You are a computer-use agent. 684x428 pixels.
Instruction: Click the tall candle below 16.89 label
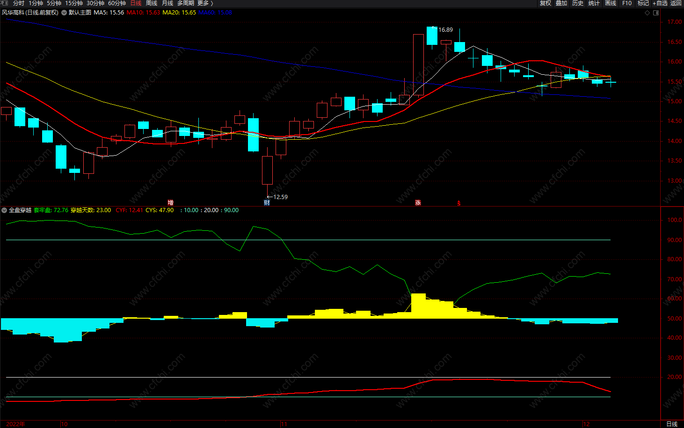pyautogui.click(x=419, y=65)
